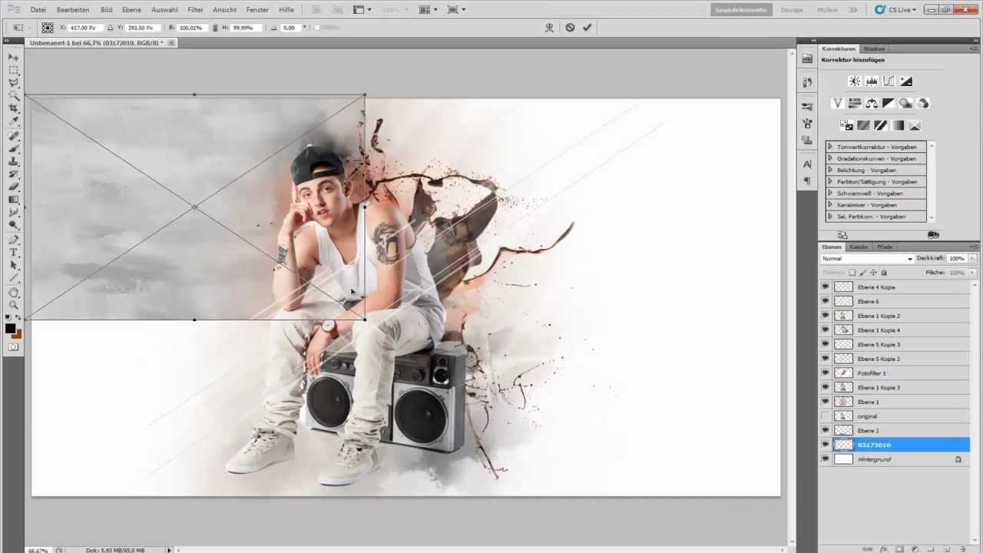Select the Grundelemente workspace button
Image resolution: width=983 pixels, height=553 pixels.
point(740,10)
